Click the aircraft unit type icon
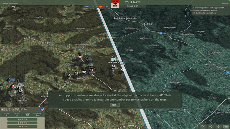This screenshot has width=230, height=129. [x=3, y=109]
